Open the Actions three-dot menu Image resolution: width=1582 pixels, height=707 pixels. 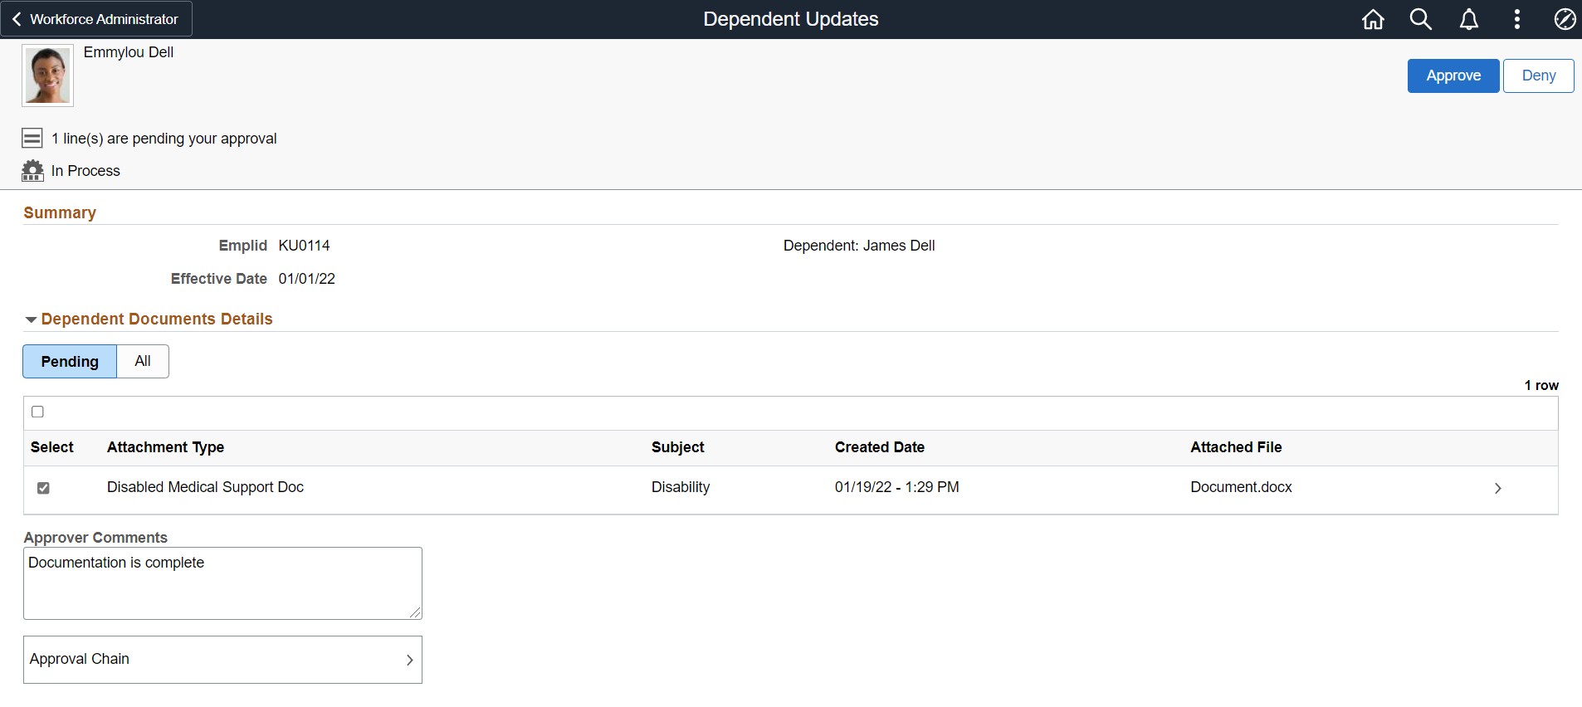click(1516, 19)
